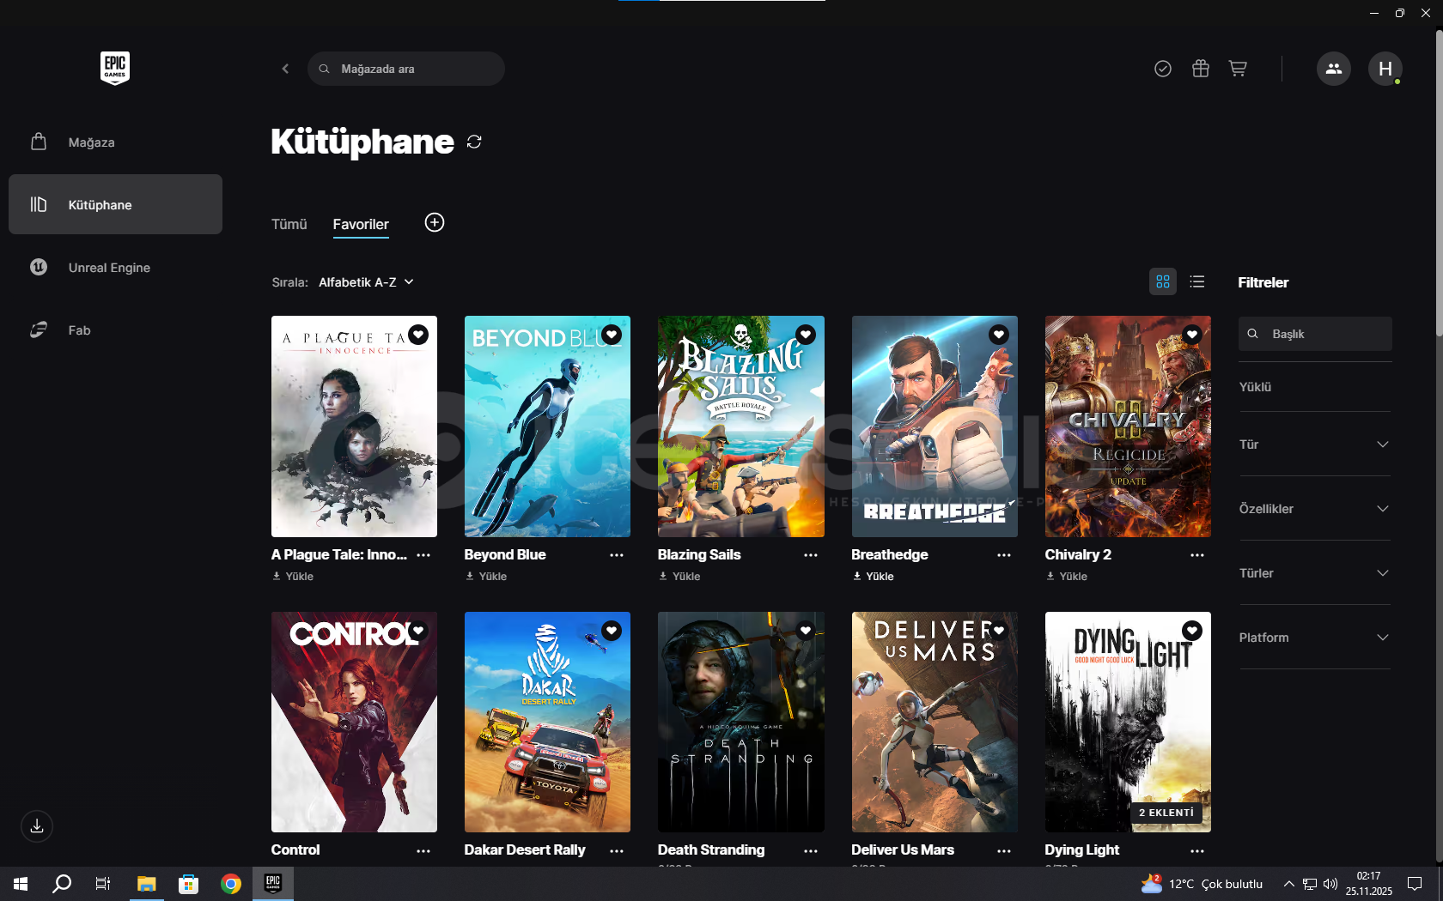Open the 2 EKLENTİ badge on Dying Light
Viewport: 1443px width, 901px height.
pos(1166,813)
